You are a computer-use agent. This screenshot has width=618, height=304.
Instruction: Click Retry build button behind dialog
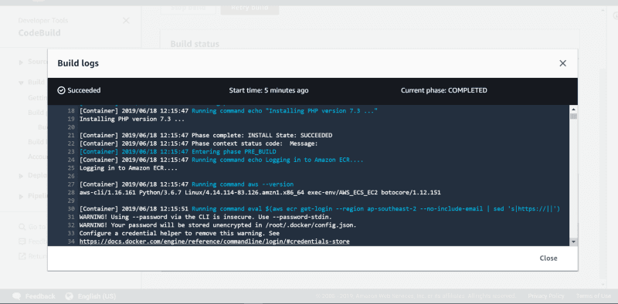click(250, 8)
